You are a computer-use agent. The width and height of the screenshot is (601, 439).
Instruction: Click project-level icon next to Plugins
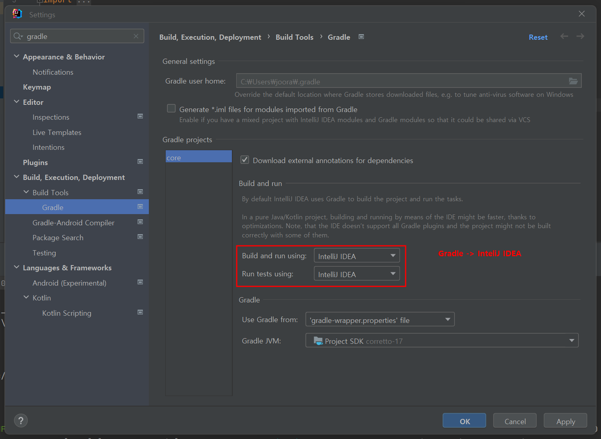[x=140, y=161]
